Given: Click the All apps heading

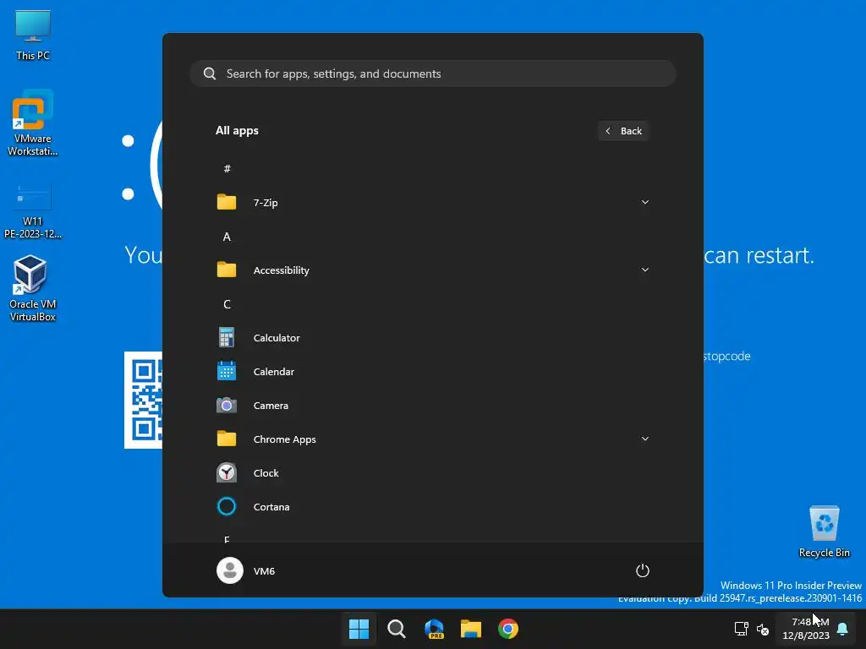Looking at the screenshot, I should [237, 131].
